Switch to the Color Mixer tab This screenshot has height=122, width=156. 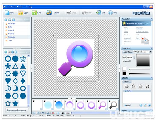point(128,52)
